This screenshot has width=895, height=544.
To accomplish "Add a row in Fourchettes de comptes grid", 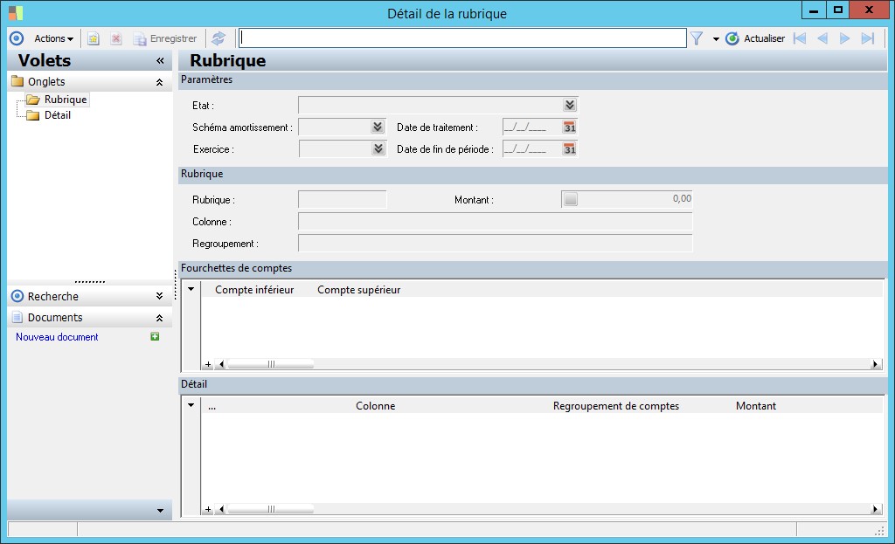I will (208, 364).
